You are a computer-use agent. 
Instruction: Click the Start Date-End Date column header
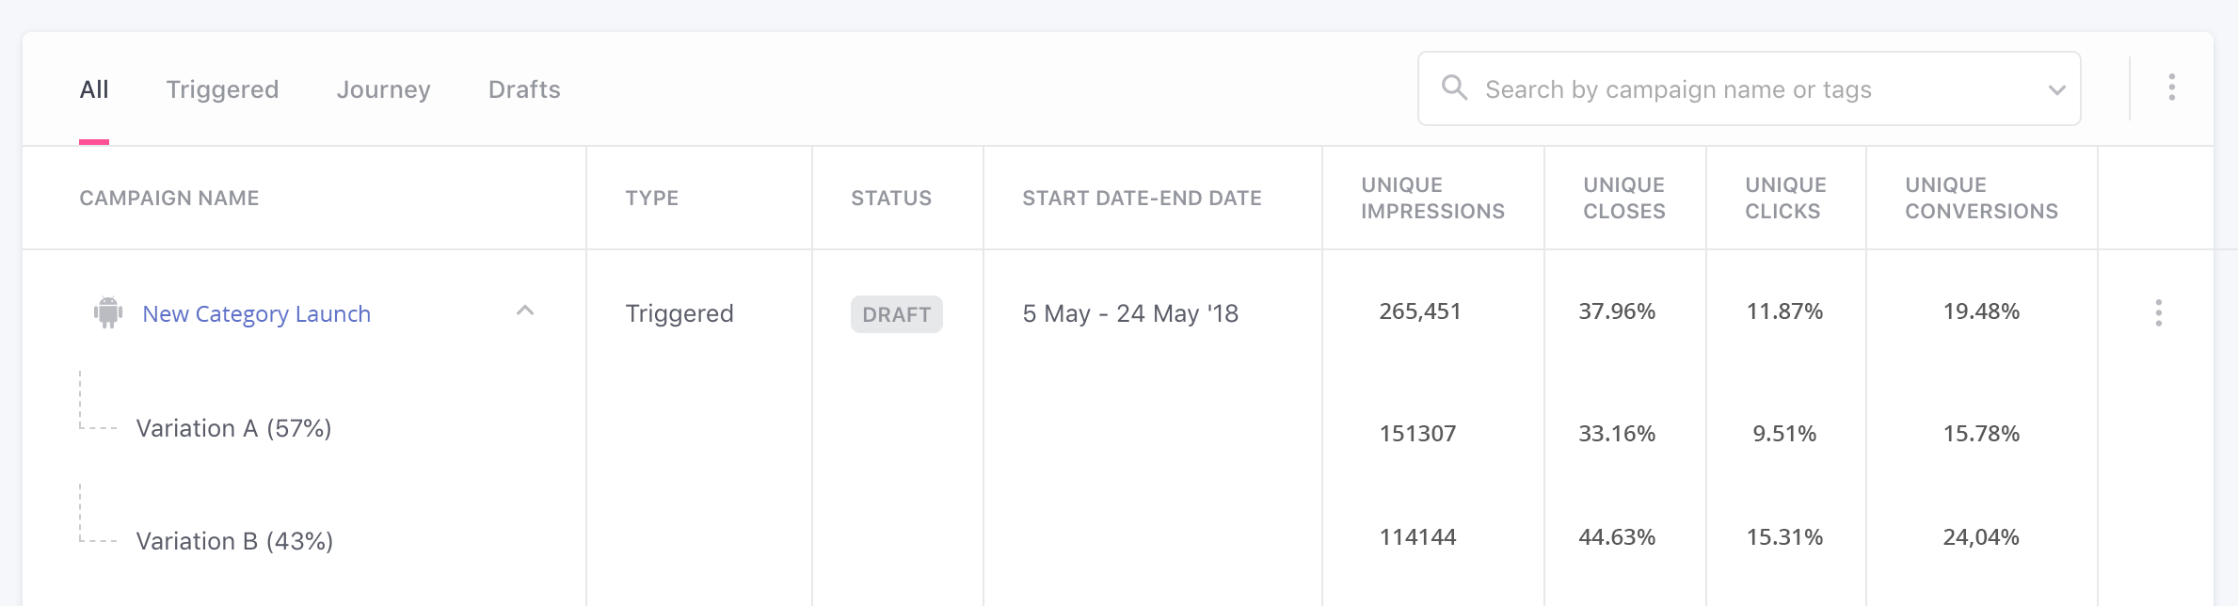tap(1142, 198)
